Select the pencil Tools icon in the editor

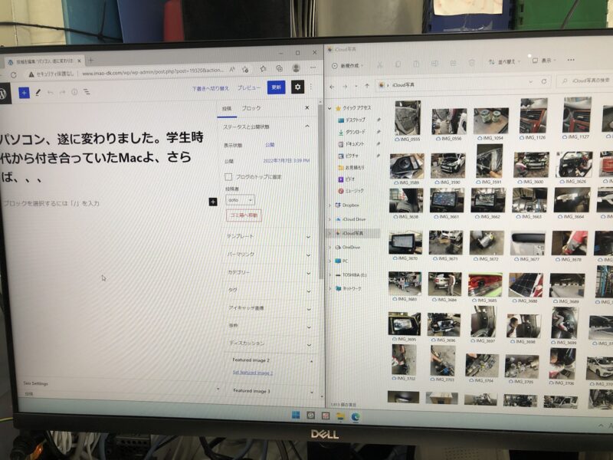pos(38,93)
